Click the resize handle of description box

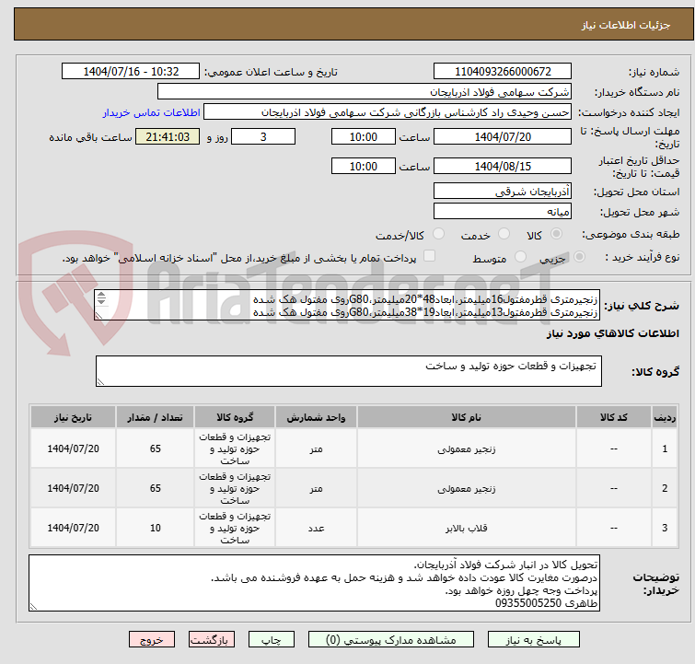coord(98,316)
